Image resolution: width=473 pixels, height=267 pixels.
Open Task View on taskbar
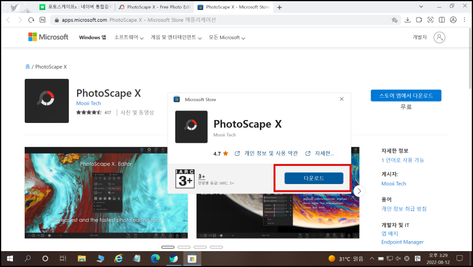click(x=63, y=259)
